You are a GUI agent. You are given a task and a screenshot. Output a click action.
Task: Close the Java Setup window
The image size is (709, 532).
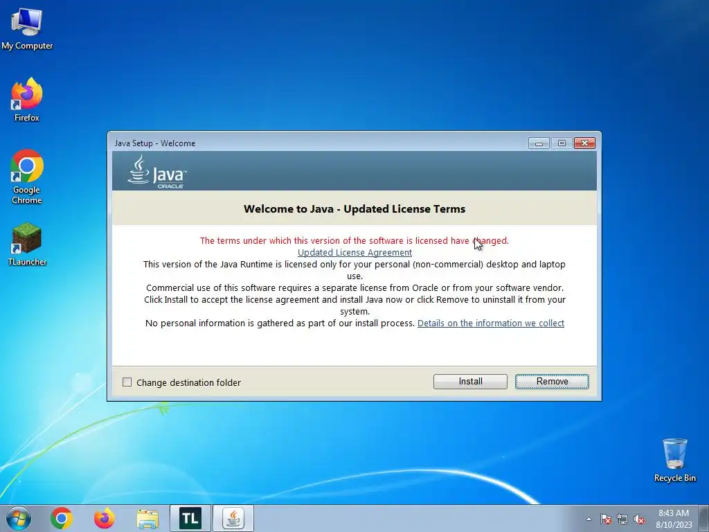(x=584, y=143)
